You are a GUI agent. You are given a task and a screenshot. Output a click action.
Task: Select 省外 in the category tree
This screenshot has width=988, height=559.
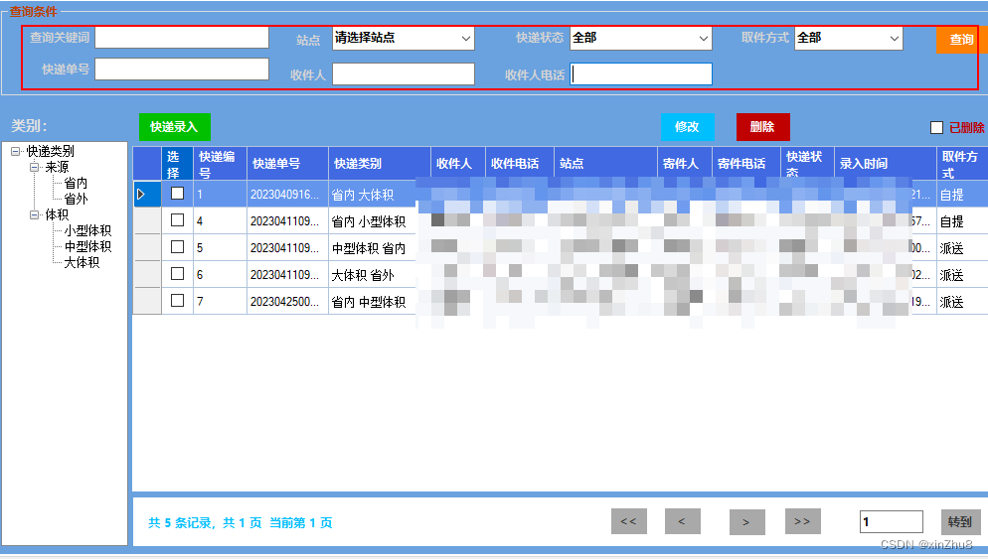(76, 199)
